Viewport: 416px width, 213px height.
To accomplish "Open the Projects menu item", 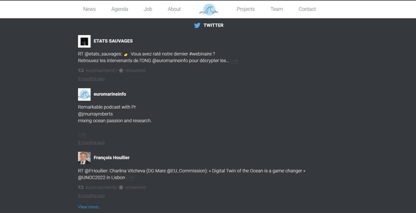I will point(245,9).
